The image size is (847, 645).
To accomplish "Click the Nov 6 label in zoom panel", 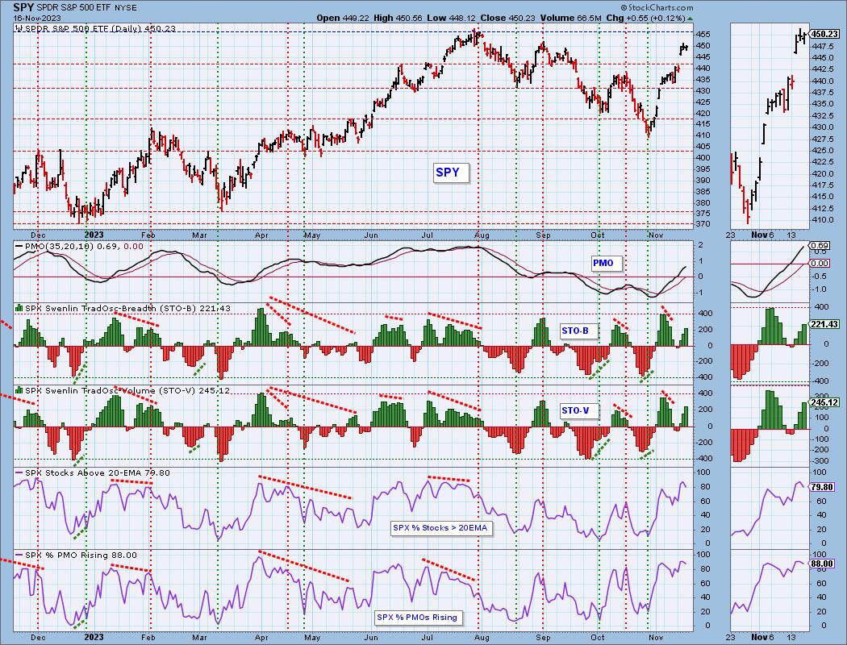I will click(x=763, y=235).
